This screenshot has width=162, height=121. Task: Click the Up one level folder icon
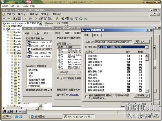click(x=15, y=19)
